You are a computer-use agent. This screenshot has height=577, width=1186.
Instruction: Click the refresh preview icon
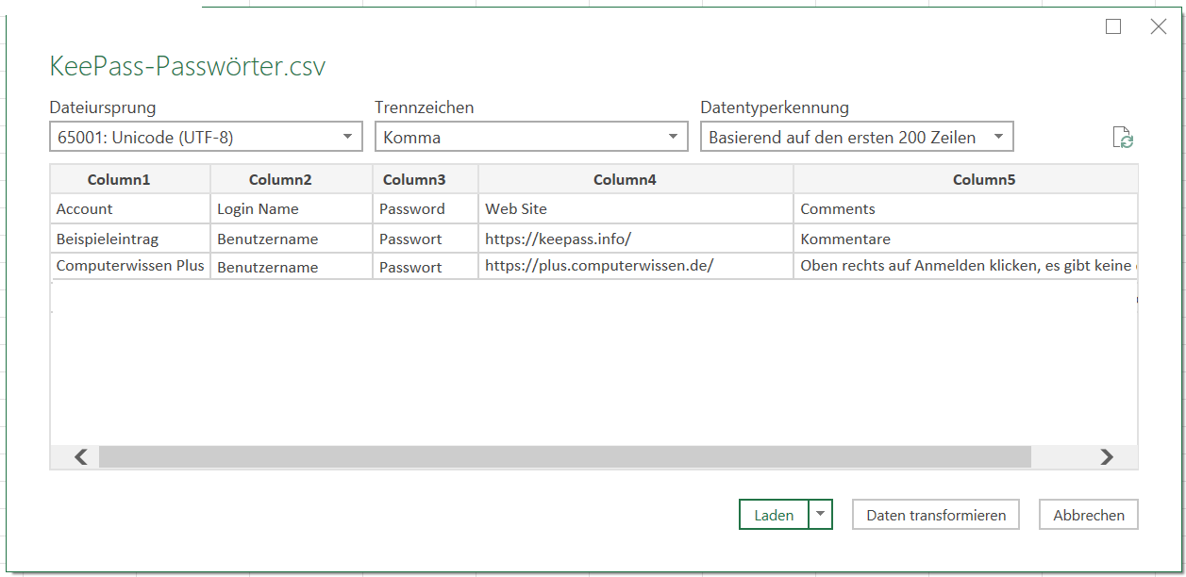pyautogui.click(x=1123, y=138)
